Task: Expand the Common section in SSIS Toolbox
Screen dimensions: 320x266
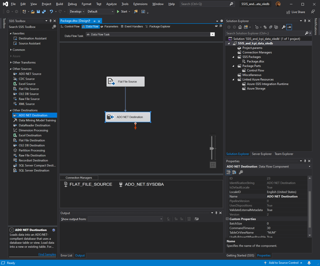Action: tap(11, 50)
